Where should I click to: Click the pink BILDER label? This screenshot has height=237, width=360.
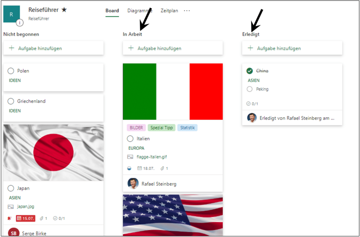[x=136, y=128]
